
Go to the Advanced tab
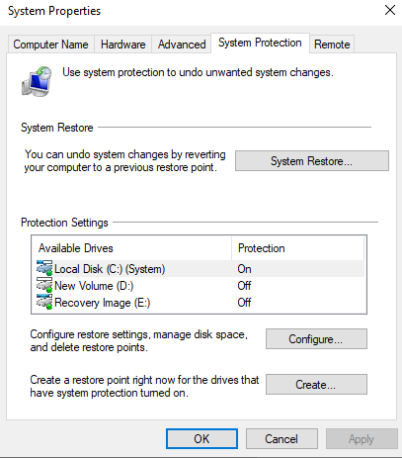[x=182, y=45]
